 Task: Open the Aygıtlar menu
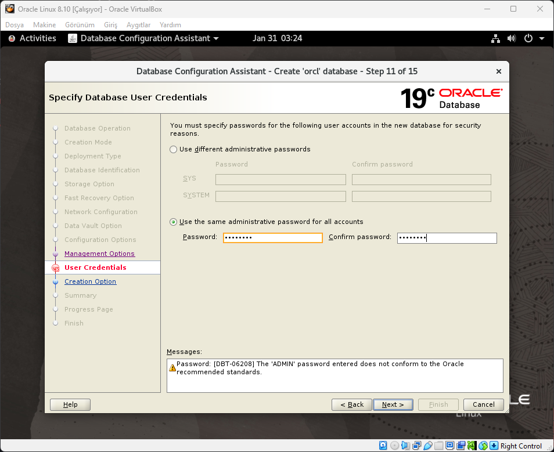click(x=138, y=25)
